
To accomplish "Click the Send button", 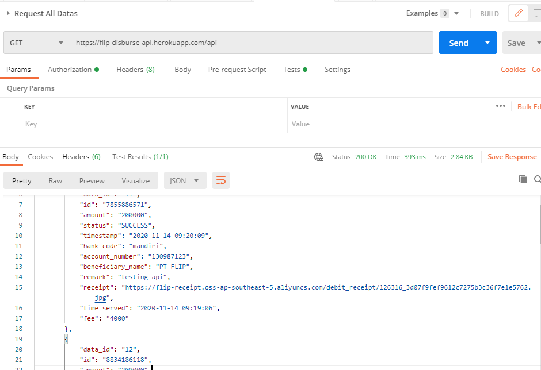I will click(x=459, y=43).
